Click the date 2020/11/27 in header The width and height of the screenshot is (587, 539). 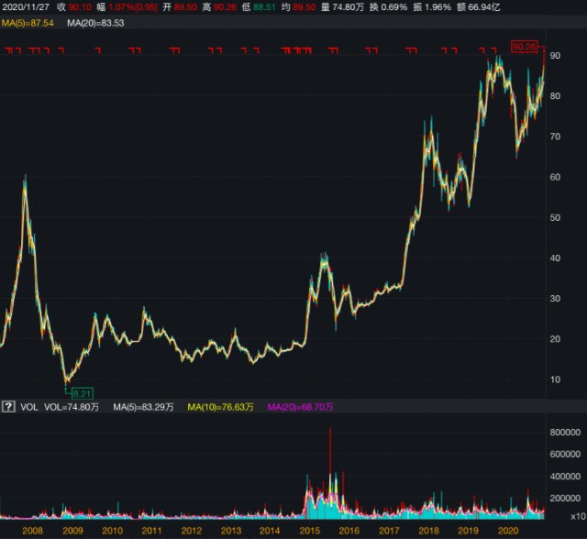coord(26,7)
